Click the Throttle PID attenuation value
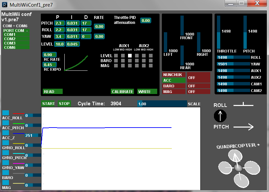This screenshot has height=192, width=269. [x=146, y=21]
